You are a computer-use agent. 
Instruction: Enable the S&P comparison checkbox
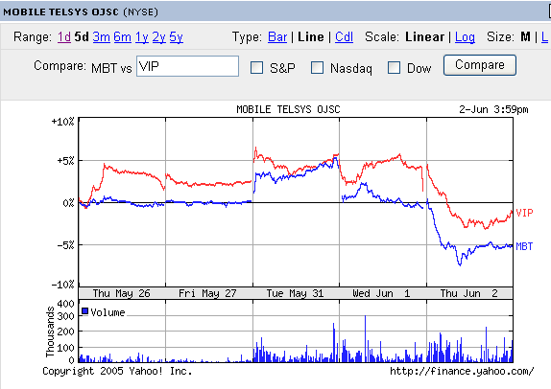point(256,67)
